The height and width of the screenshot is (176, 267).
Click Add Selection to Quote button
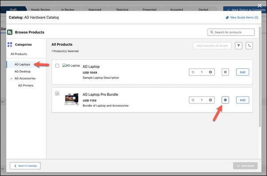coord(212,46)
